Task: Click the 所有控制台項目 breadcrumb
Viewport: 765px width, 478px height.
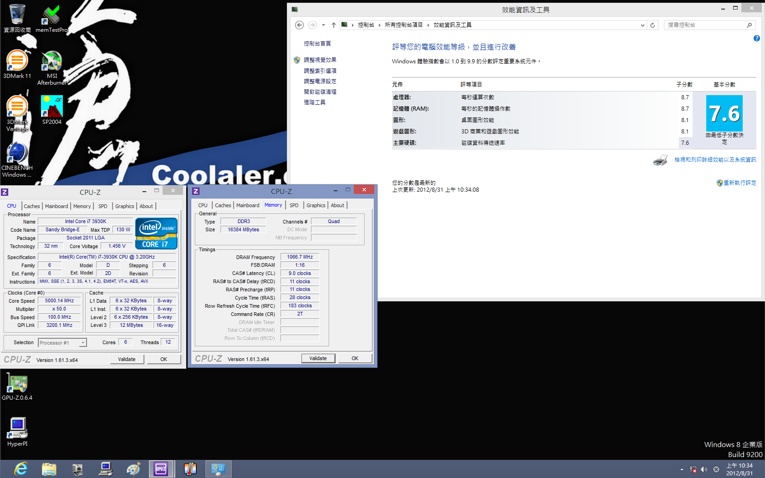Action: [404, 25]
